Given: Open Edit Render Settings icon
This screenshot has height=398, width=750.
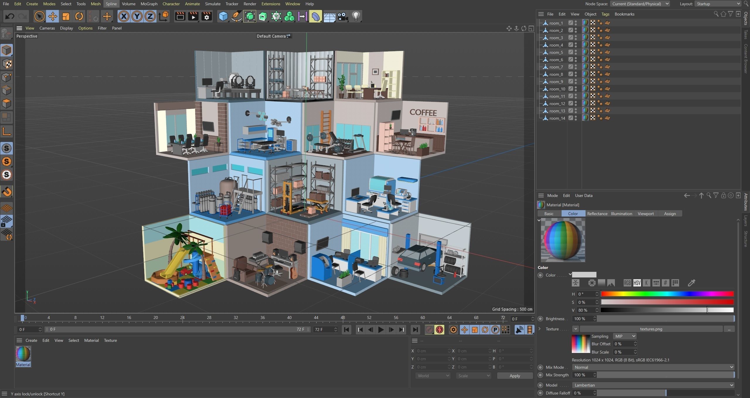Looking at the screenshot, I should (207, 16).
